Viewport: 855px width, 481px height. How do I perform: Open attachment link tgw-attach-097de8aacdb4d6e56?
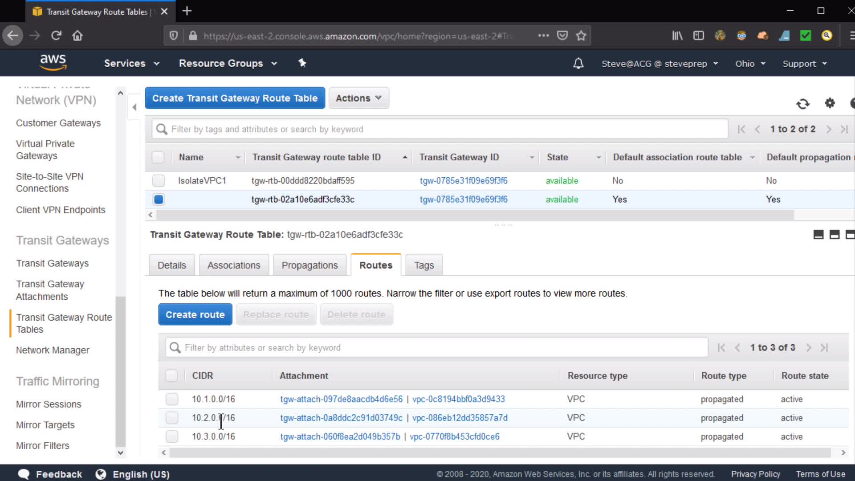click(341, 399)
